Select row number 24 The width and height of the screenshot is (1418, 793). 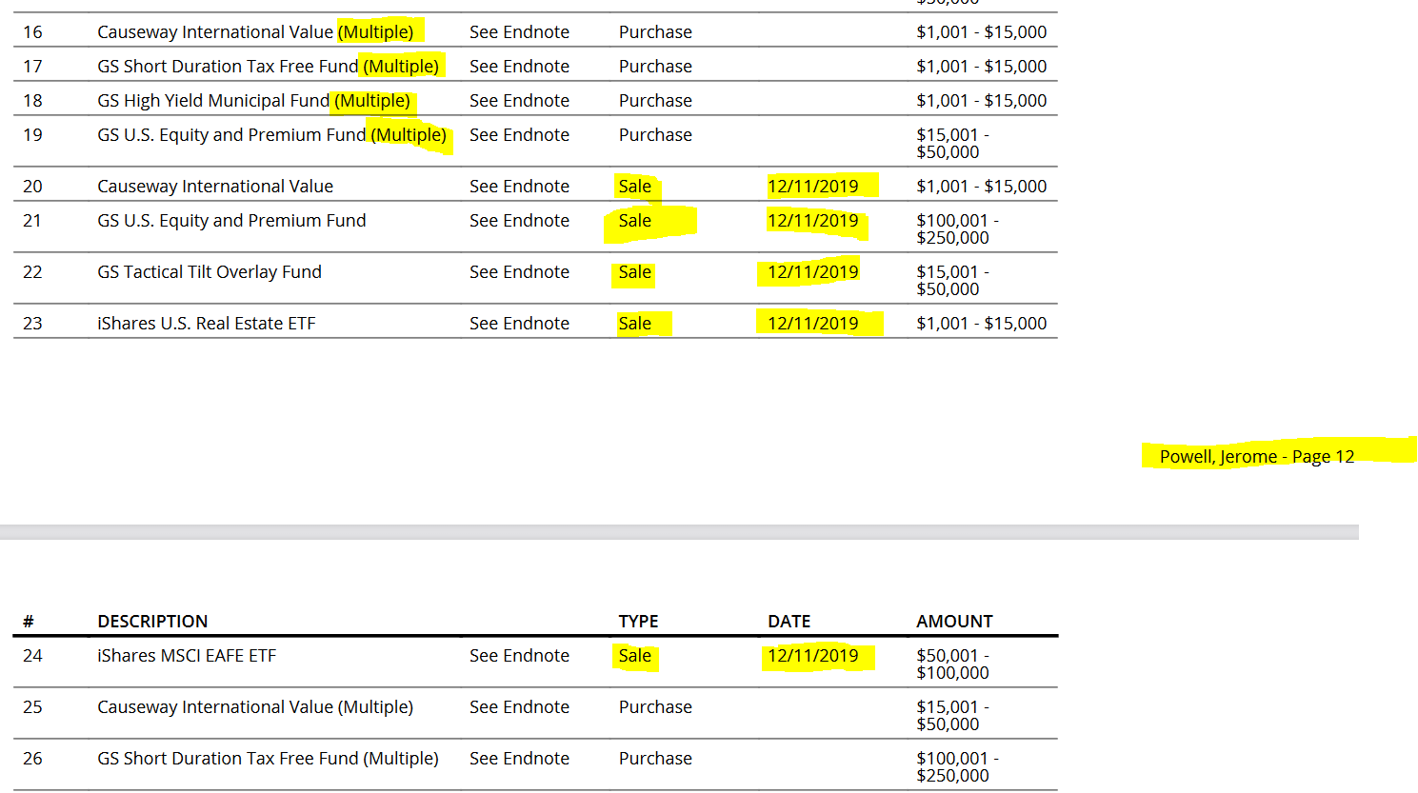click(x=32, y=656)
